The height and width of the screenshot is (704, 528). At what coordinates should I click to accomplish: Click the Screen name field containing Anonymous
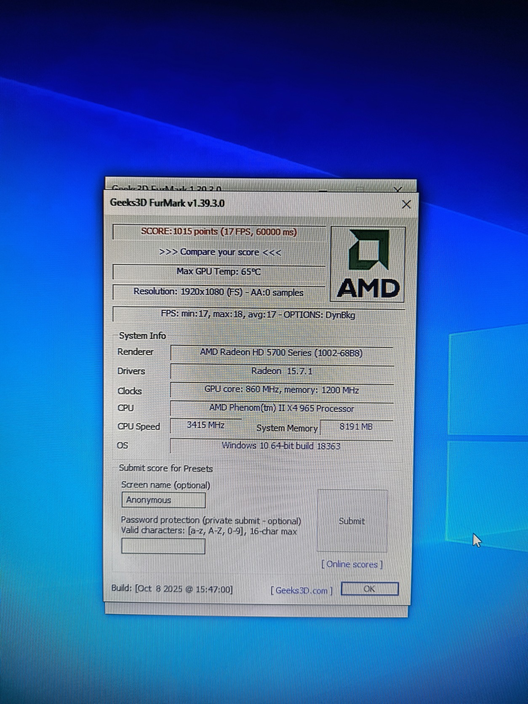163,500
